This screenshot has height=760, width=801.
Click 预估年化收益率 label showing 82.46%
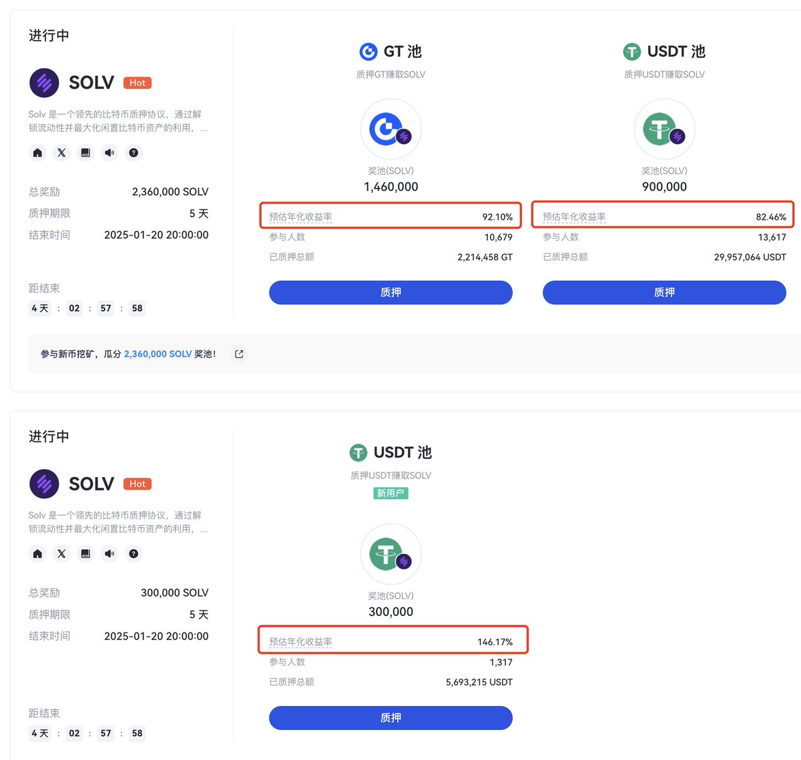574,217
